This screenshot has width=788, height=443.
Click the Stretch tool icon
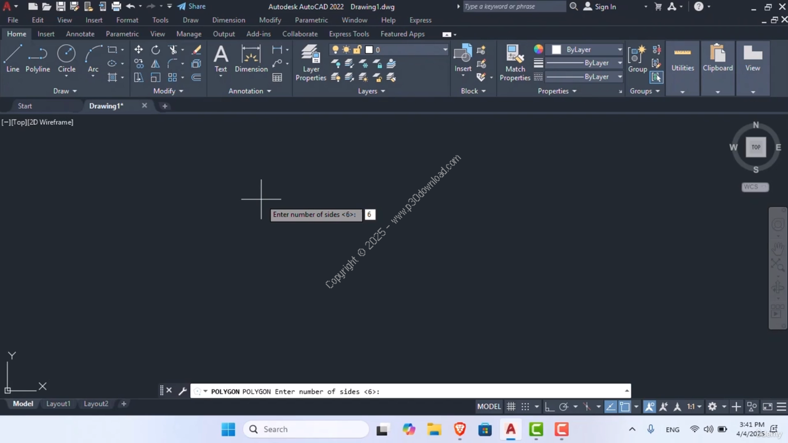(x=139, y=78)
